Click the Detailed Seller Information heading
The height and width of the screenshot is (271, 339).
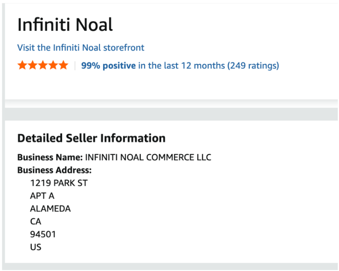pyautogui.click(x=91, y=139)
